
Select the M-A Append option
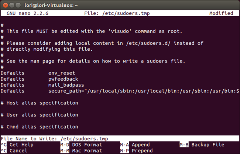(135, 145)
